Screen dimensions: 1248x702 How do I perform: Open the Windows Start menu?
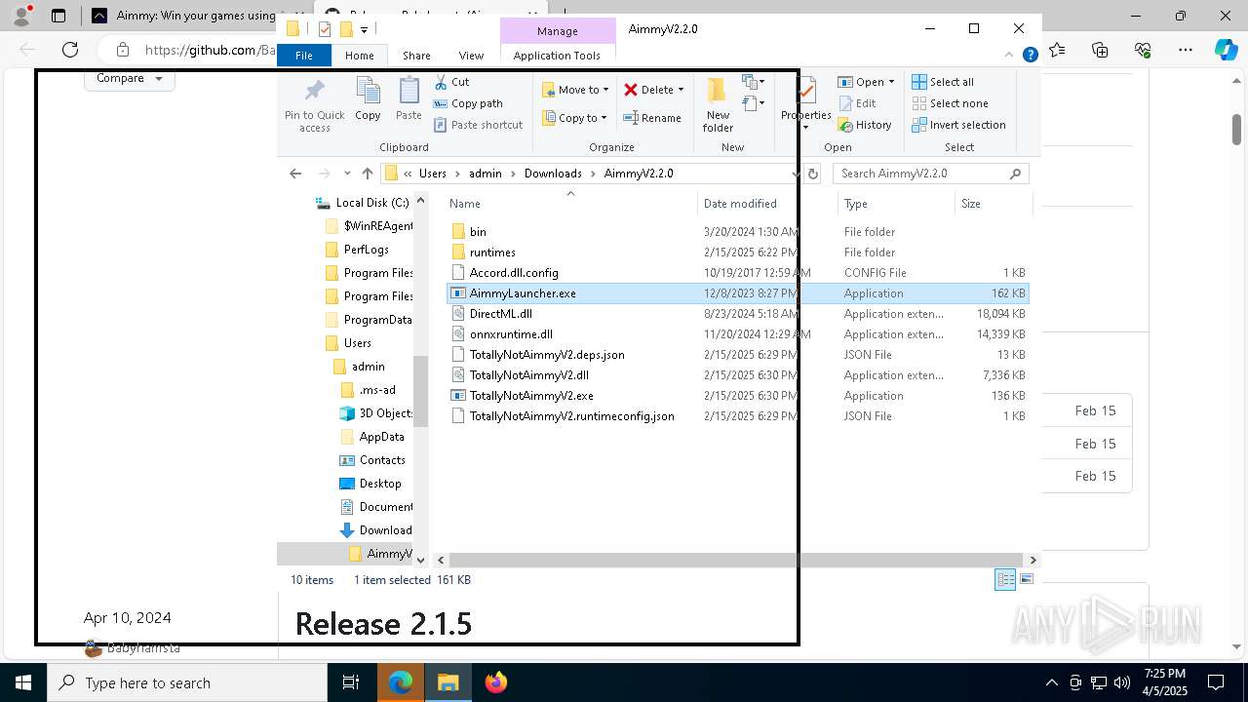(x=23, y=682)
